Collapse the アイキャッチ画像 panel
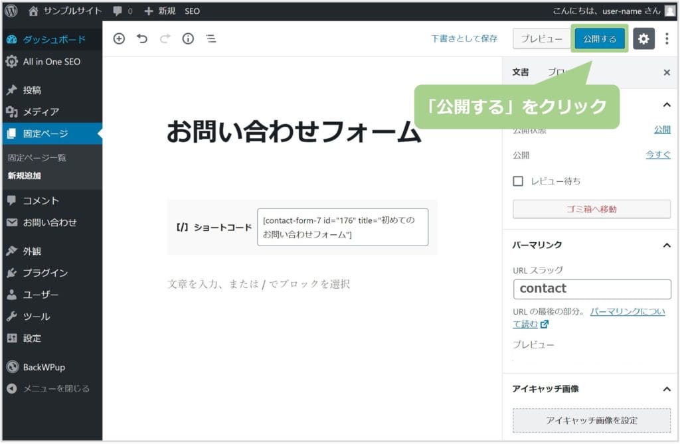 click(667, 389)
